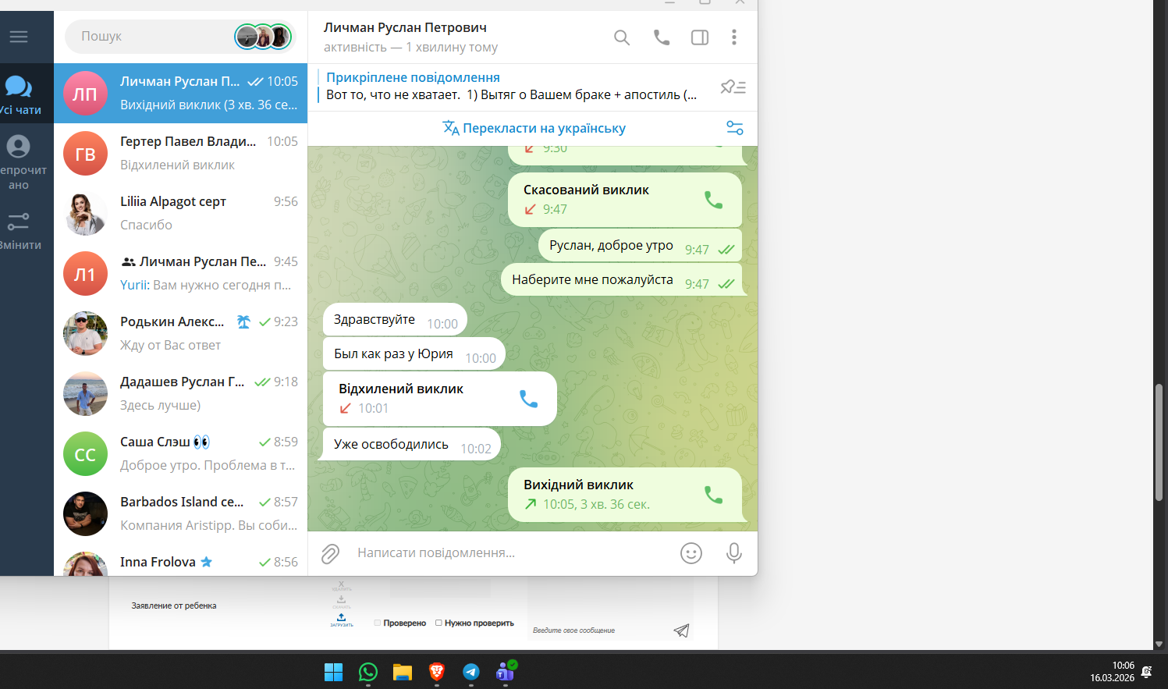
Task: Open the three-dot chat options menu
Action: click(734, 37)
